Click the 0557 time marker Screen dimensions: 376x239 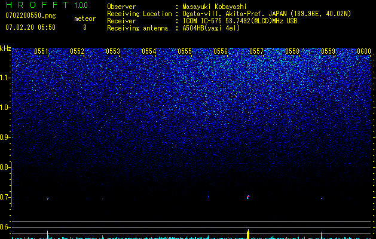tap(256, 51)
